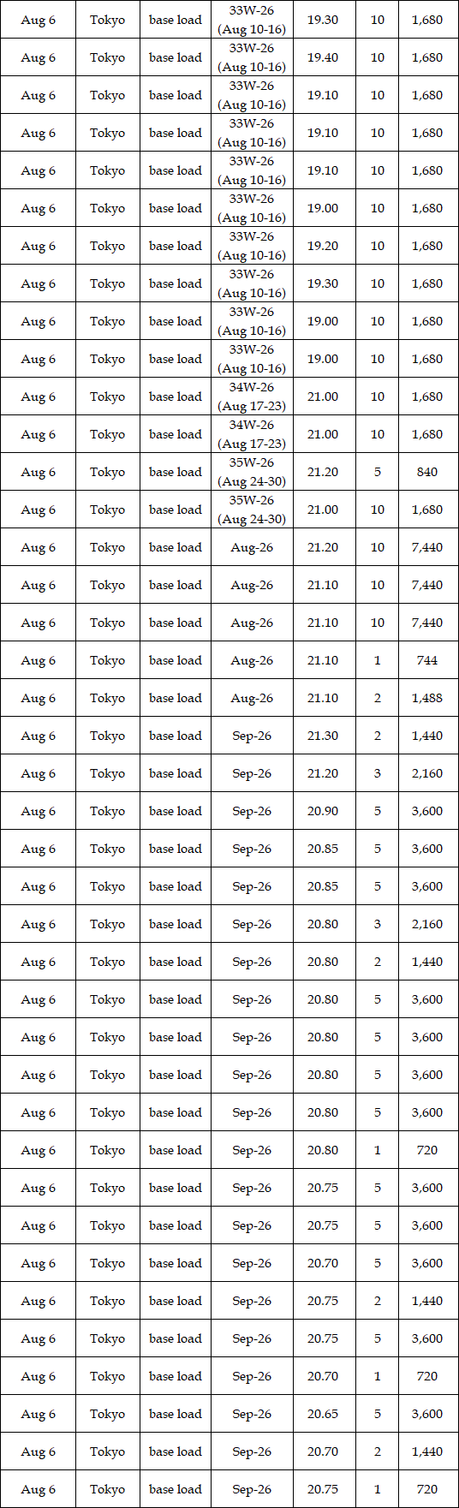The image size is (459, 1508).
Task: Select Sep-26 in the 21.30 row
Action: (252, 736)
